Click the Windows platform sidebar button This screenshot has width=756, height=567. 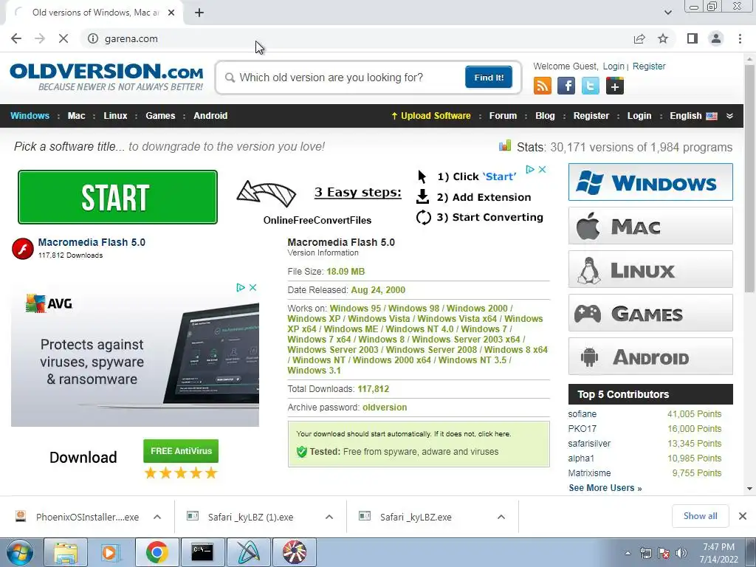click(650, 182)
